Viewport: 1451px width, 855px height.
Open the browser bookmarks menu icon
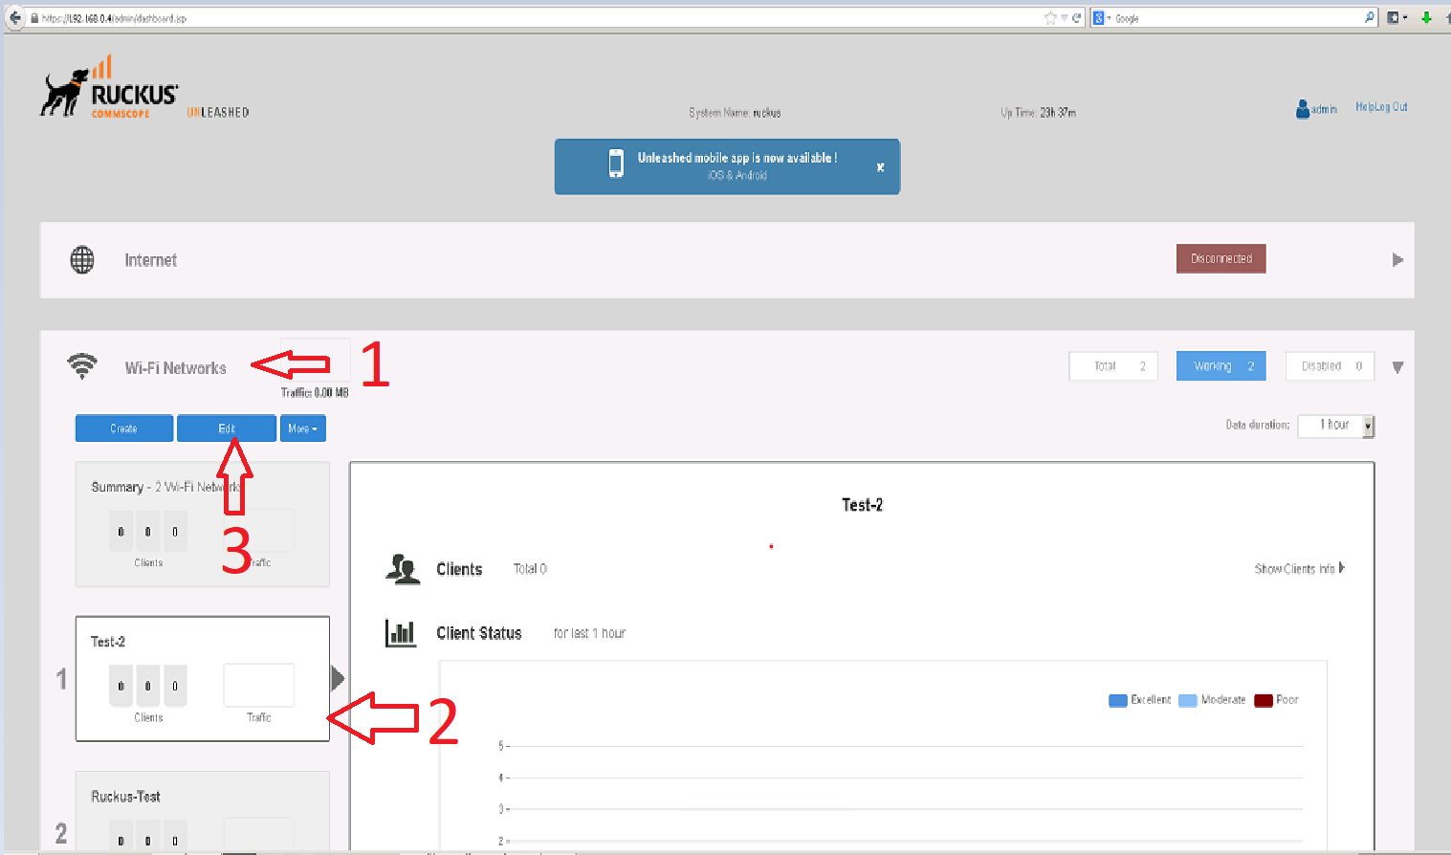pos(1395,17)
